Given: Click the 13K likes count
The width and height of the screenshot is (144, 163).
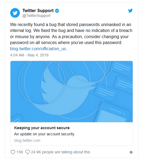Looking at the screenshot, I should tap(20, 152).
